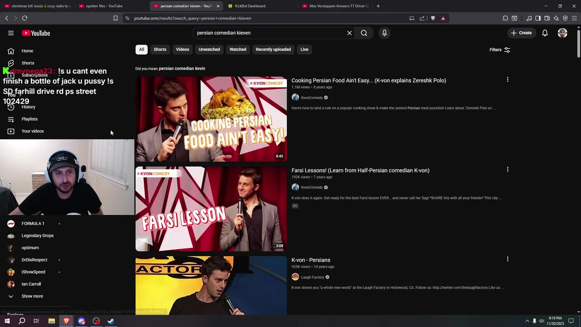Select the Watched filter chip
Viewport: 581px width, 327px height.
point(238,50)
